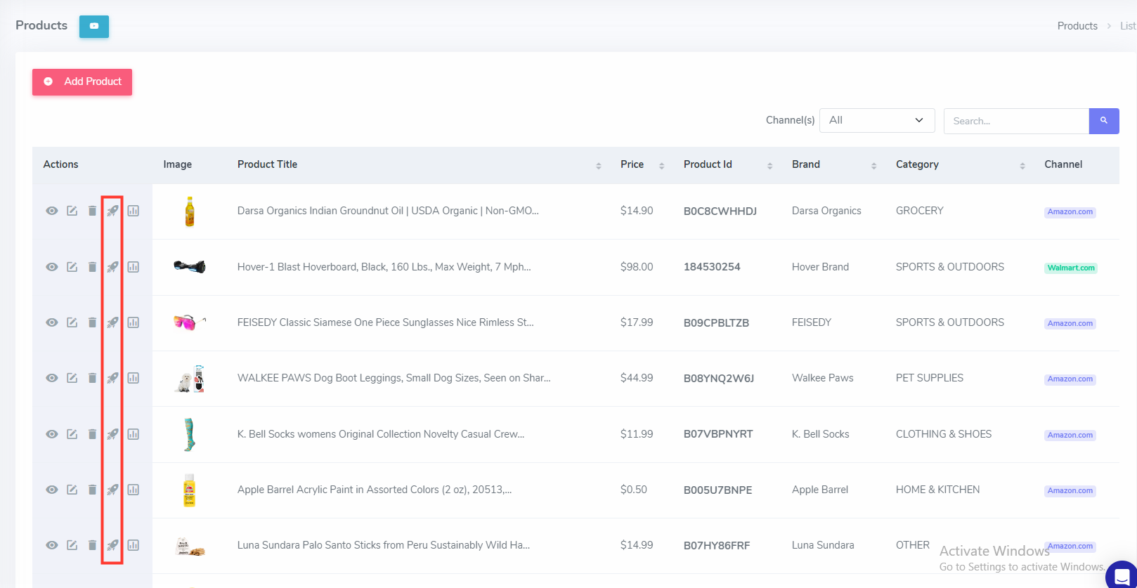This screenshot has width=1137, height=588.
Task: Click the video icon next to Products heading
Action: pyautogui.click(x=94, y=26)
